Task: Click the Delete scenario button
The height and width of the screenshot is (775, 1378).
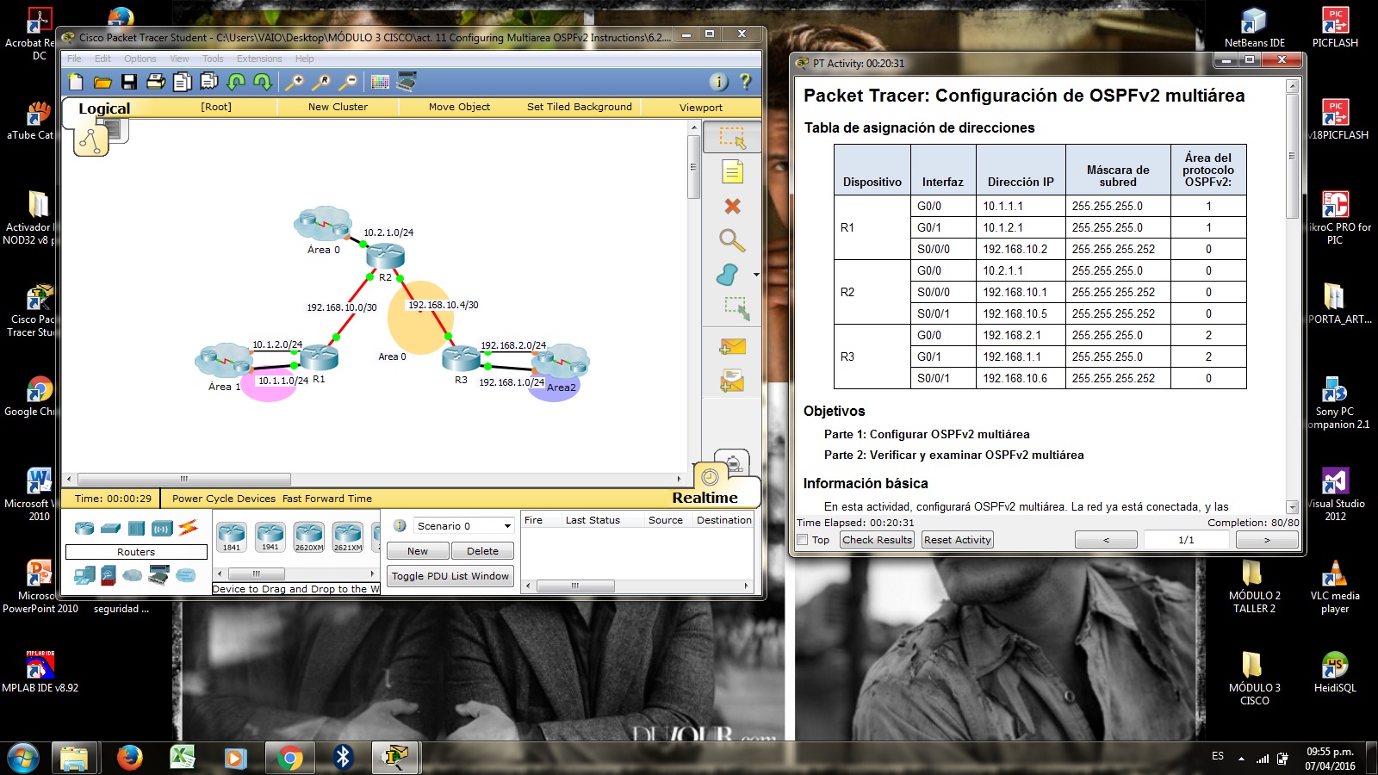Action: tap(482, 551)
